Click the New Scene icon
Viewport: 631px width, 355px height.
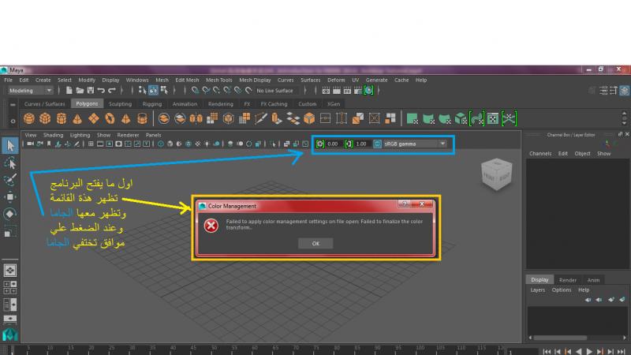69,90
